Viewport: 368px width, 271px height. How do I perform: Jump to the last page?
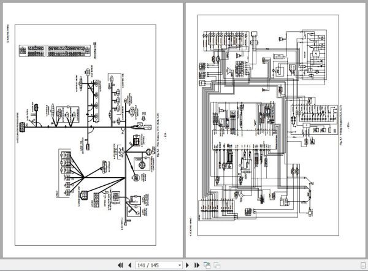(197, 265)
